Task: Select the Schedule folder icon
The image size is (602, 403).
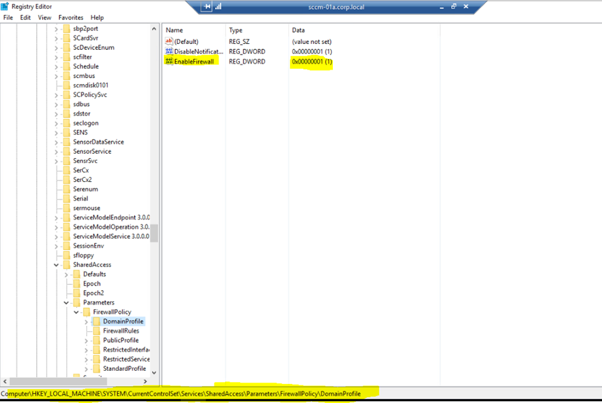Action: pyautogui.click(x=67, y=66)
